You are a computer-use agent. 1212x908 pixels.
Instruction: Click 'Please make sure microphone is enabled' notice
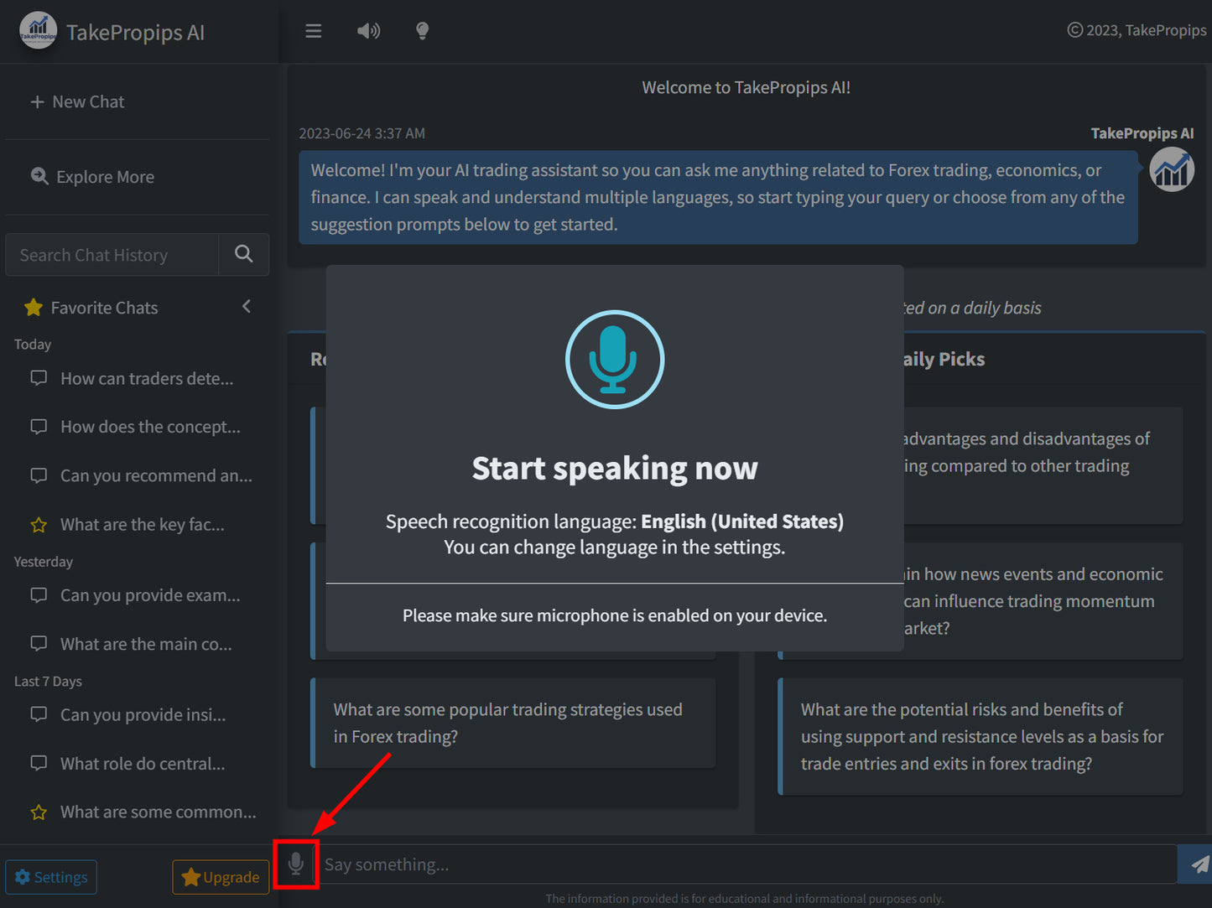615,615
